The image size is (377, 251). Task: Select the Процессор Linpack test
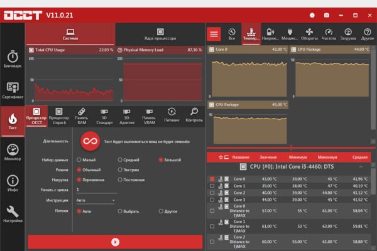[x=59, y=117]
